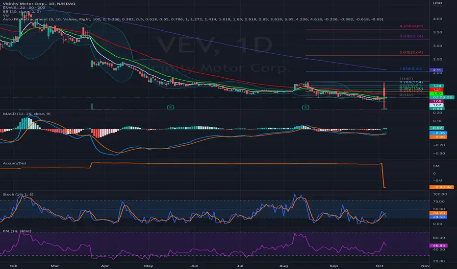Click the 1.618(2.04) Fibonacci level label
The image size is (457, 269).
[x=411, y=69]
